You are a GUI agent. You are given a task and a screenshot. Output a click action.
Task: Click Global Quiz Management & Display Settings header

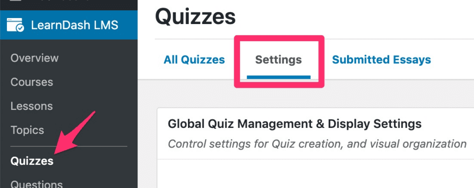295,124
